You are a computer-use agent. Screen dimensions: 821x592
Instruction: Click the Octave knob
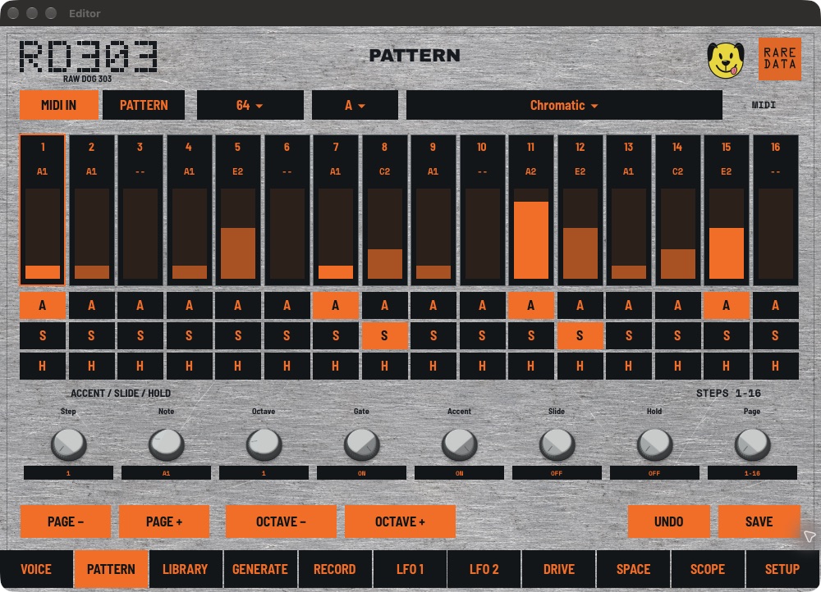[x=264, y=444]
